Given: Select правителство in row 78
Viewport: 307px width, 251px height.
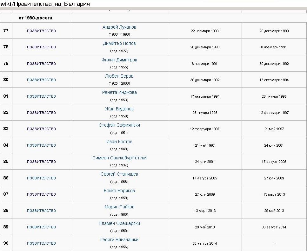Looking at the screenshot, I should tap(41, 47).
